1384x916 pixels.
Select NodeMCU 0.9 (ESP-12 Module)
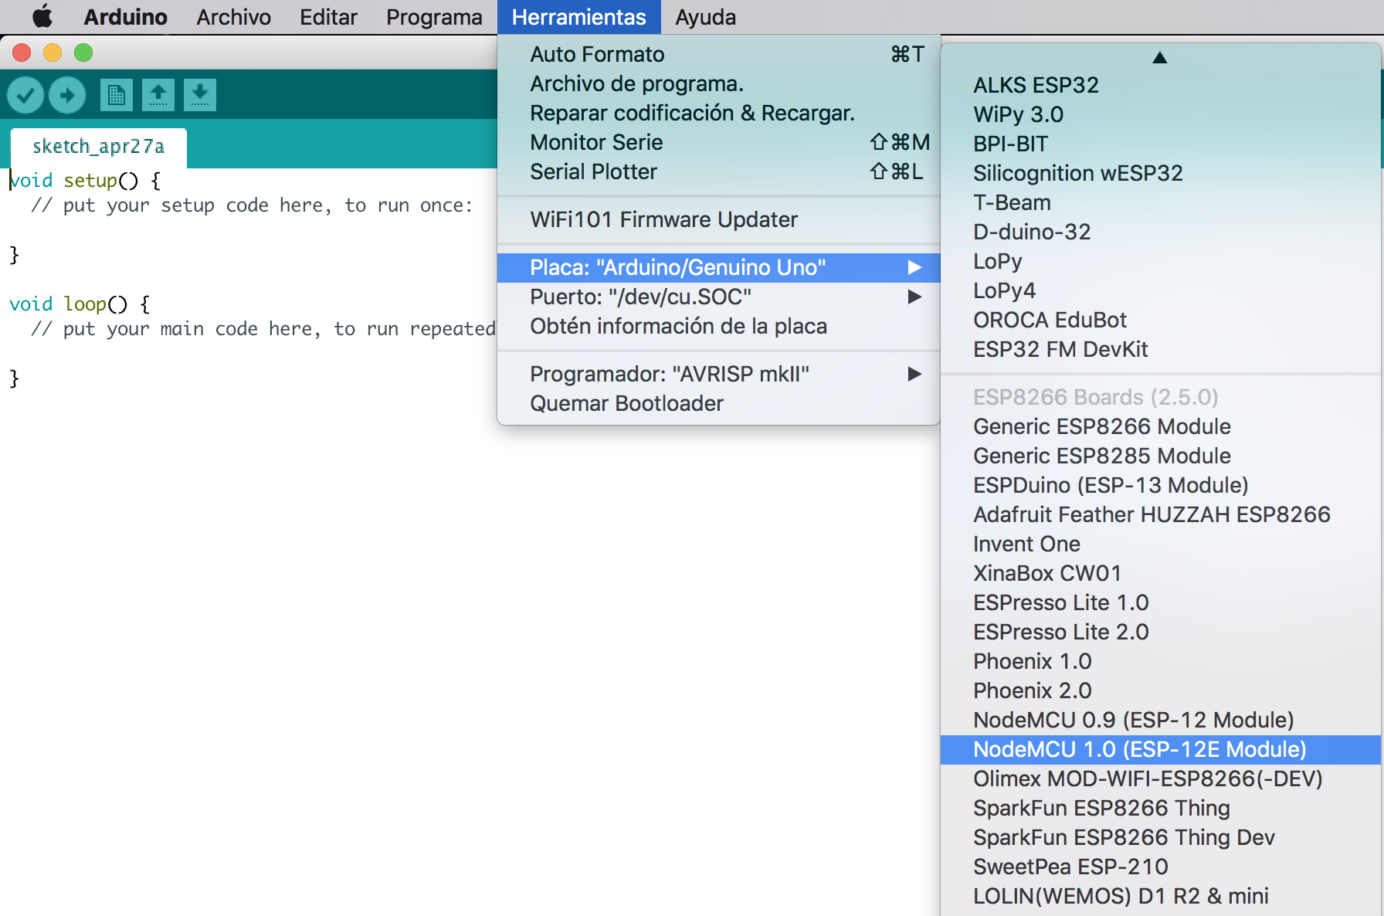(x=1161, y=720)
